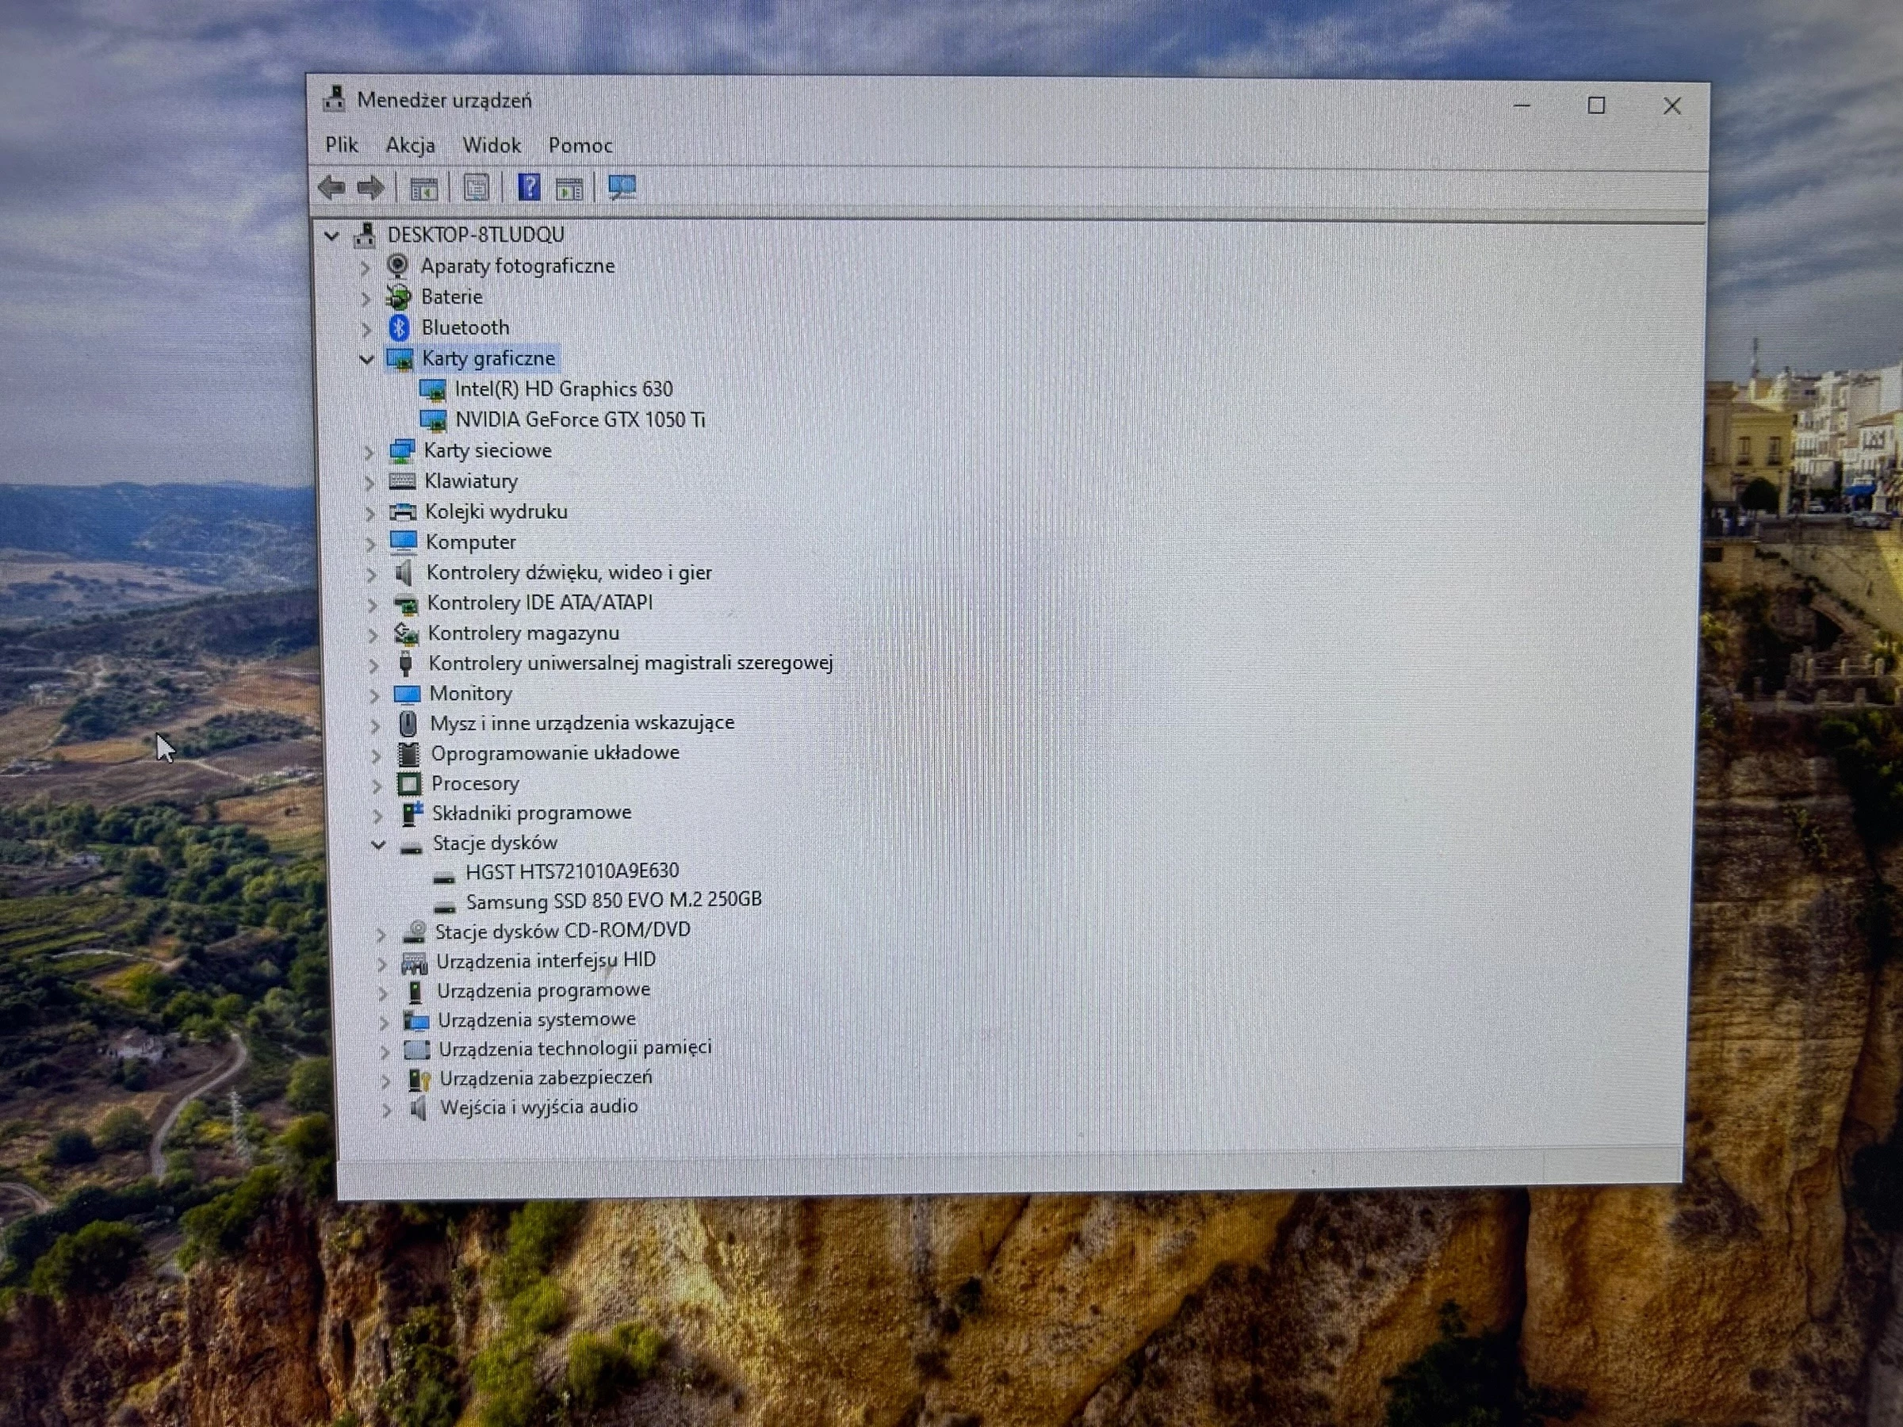1903x1427 pixels.
Task: Collapse the Stacje dysków category
Action: (x=377, y=844)
